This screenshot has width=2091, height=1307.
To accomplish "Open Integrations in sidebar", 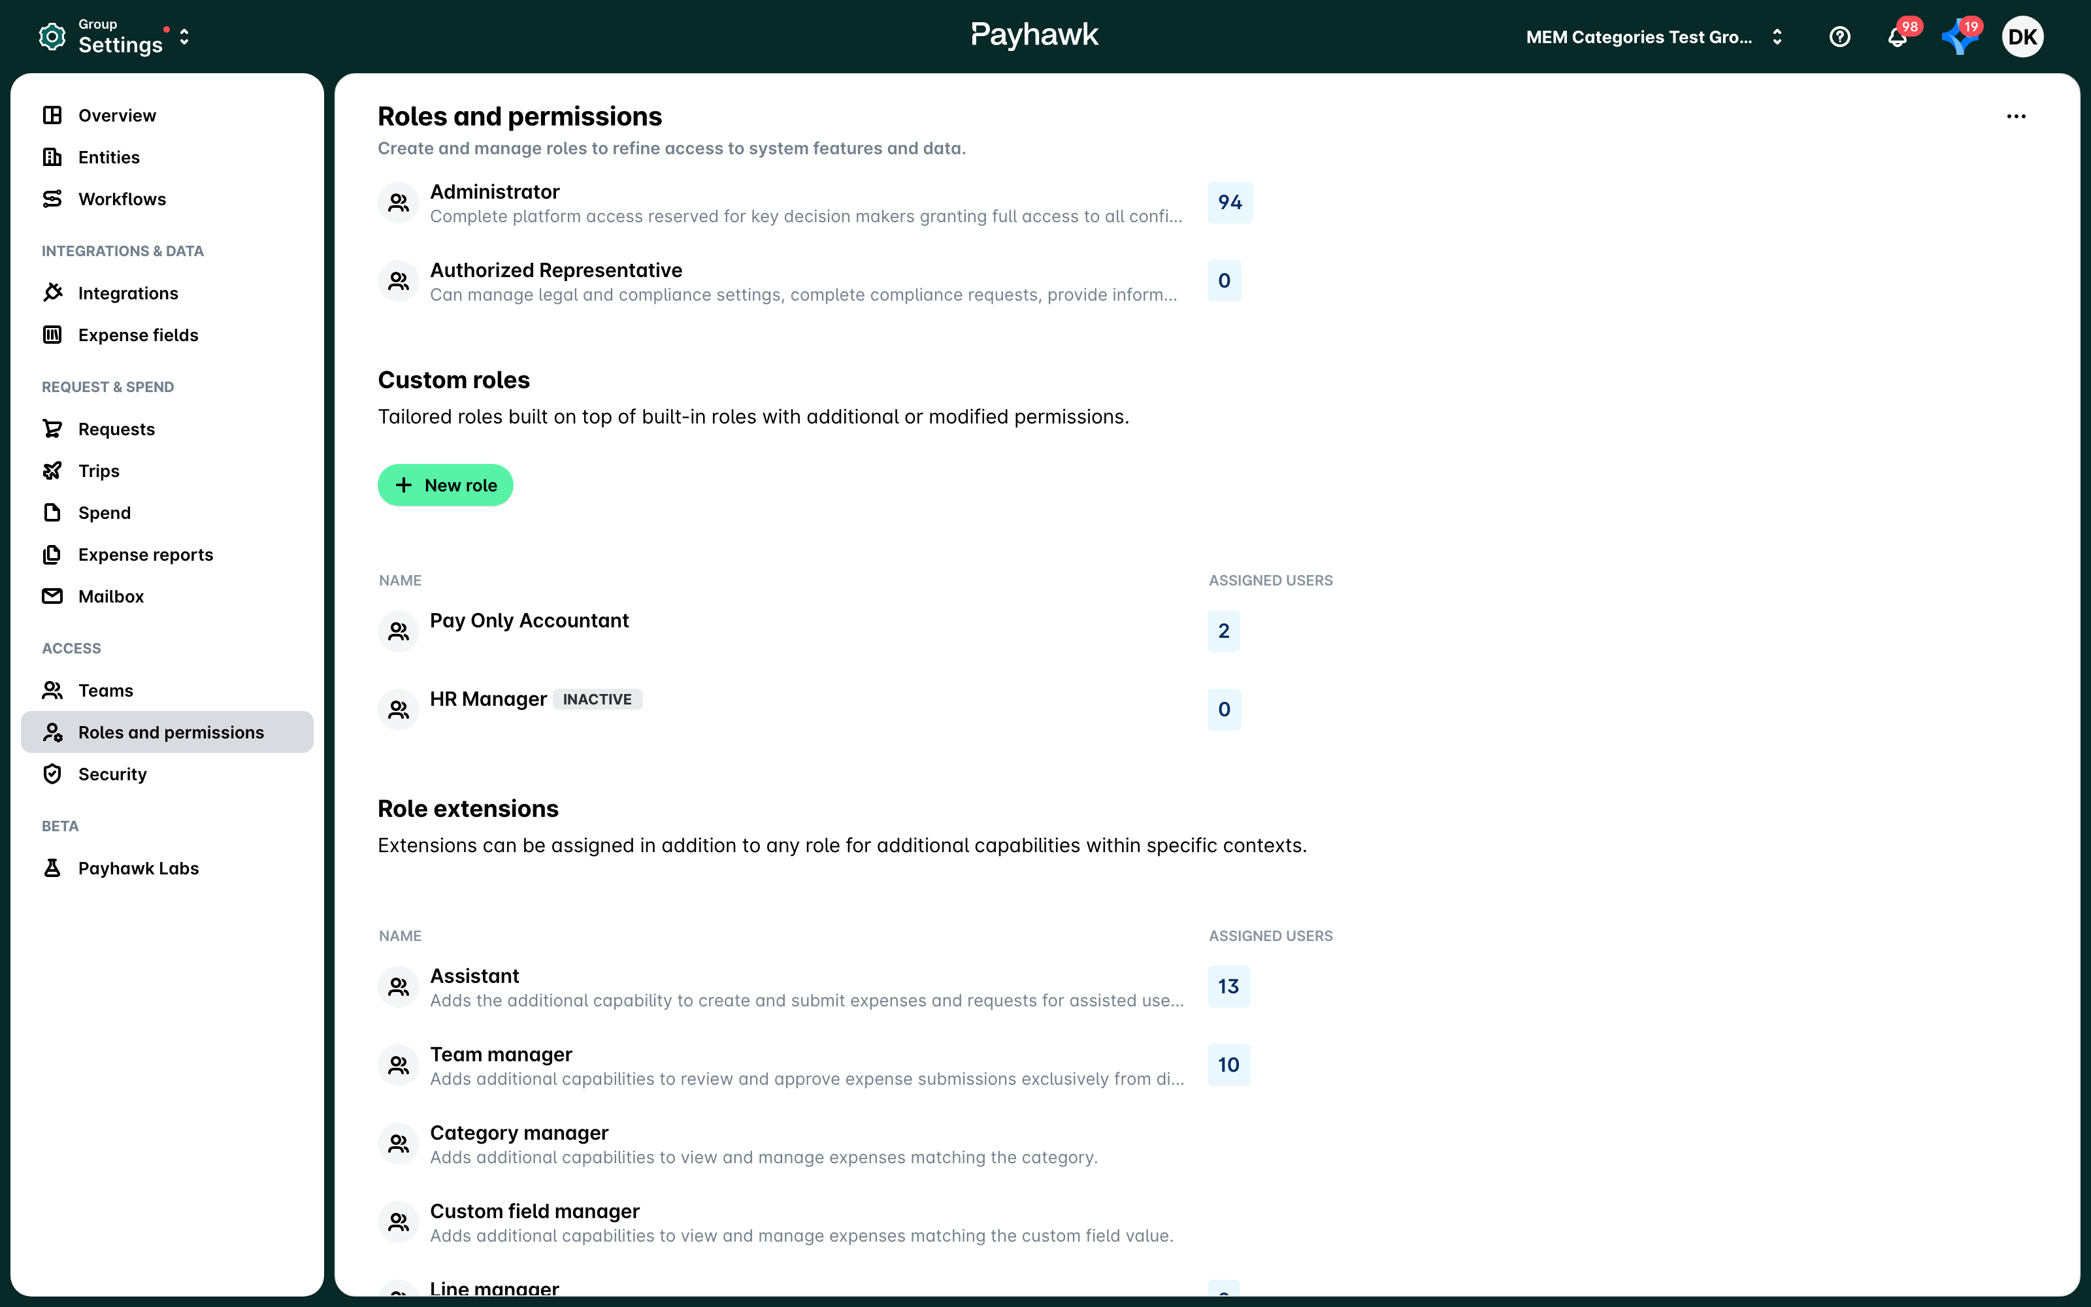I will 167,293.
